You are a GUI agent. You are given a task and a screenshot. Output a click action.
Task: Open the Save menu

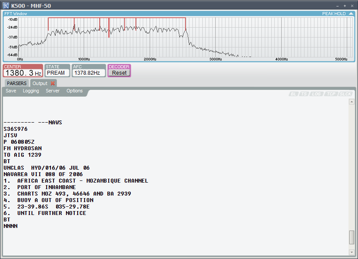tap(11, 91)
